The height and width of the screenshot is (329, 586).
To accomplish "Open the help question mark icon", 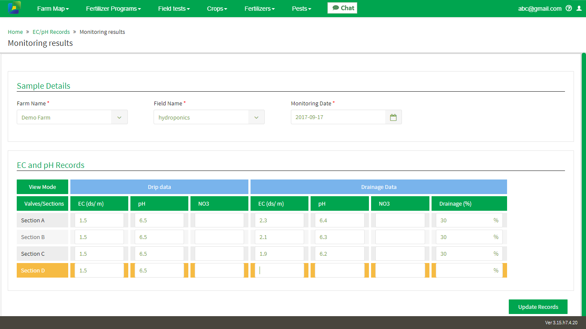I will 569,8.
